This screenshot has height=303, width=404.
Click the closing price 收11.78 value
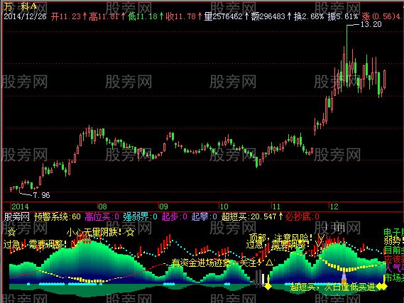point(180,17)
